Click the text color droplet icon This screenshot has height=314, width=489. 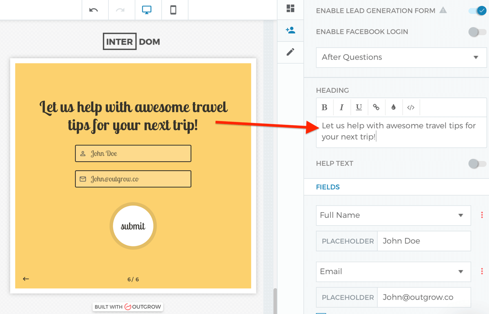[x=393, y=107]
